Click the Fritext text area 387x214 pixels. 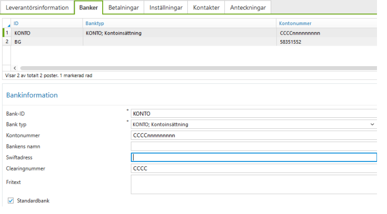coord(254,184)
